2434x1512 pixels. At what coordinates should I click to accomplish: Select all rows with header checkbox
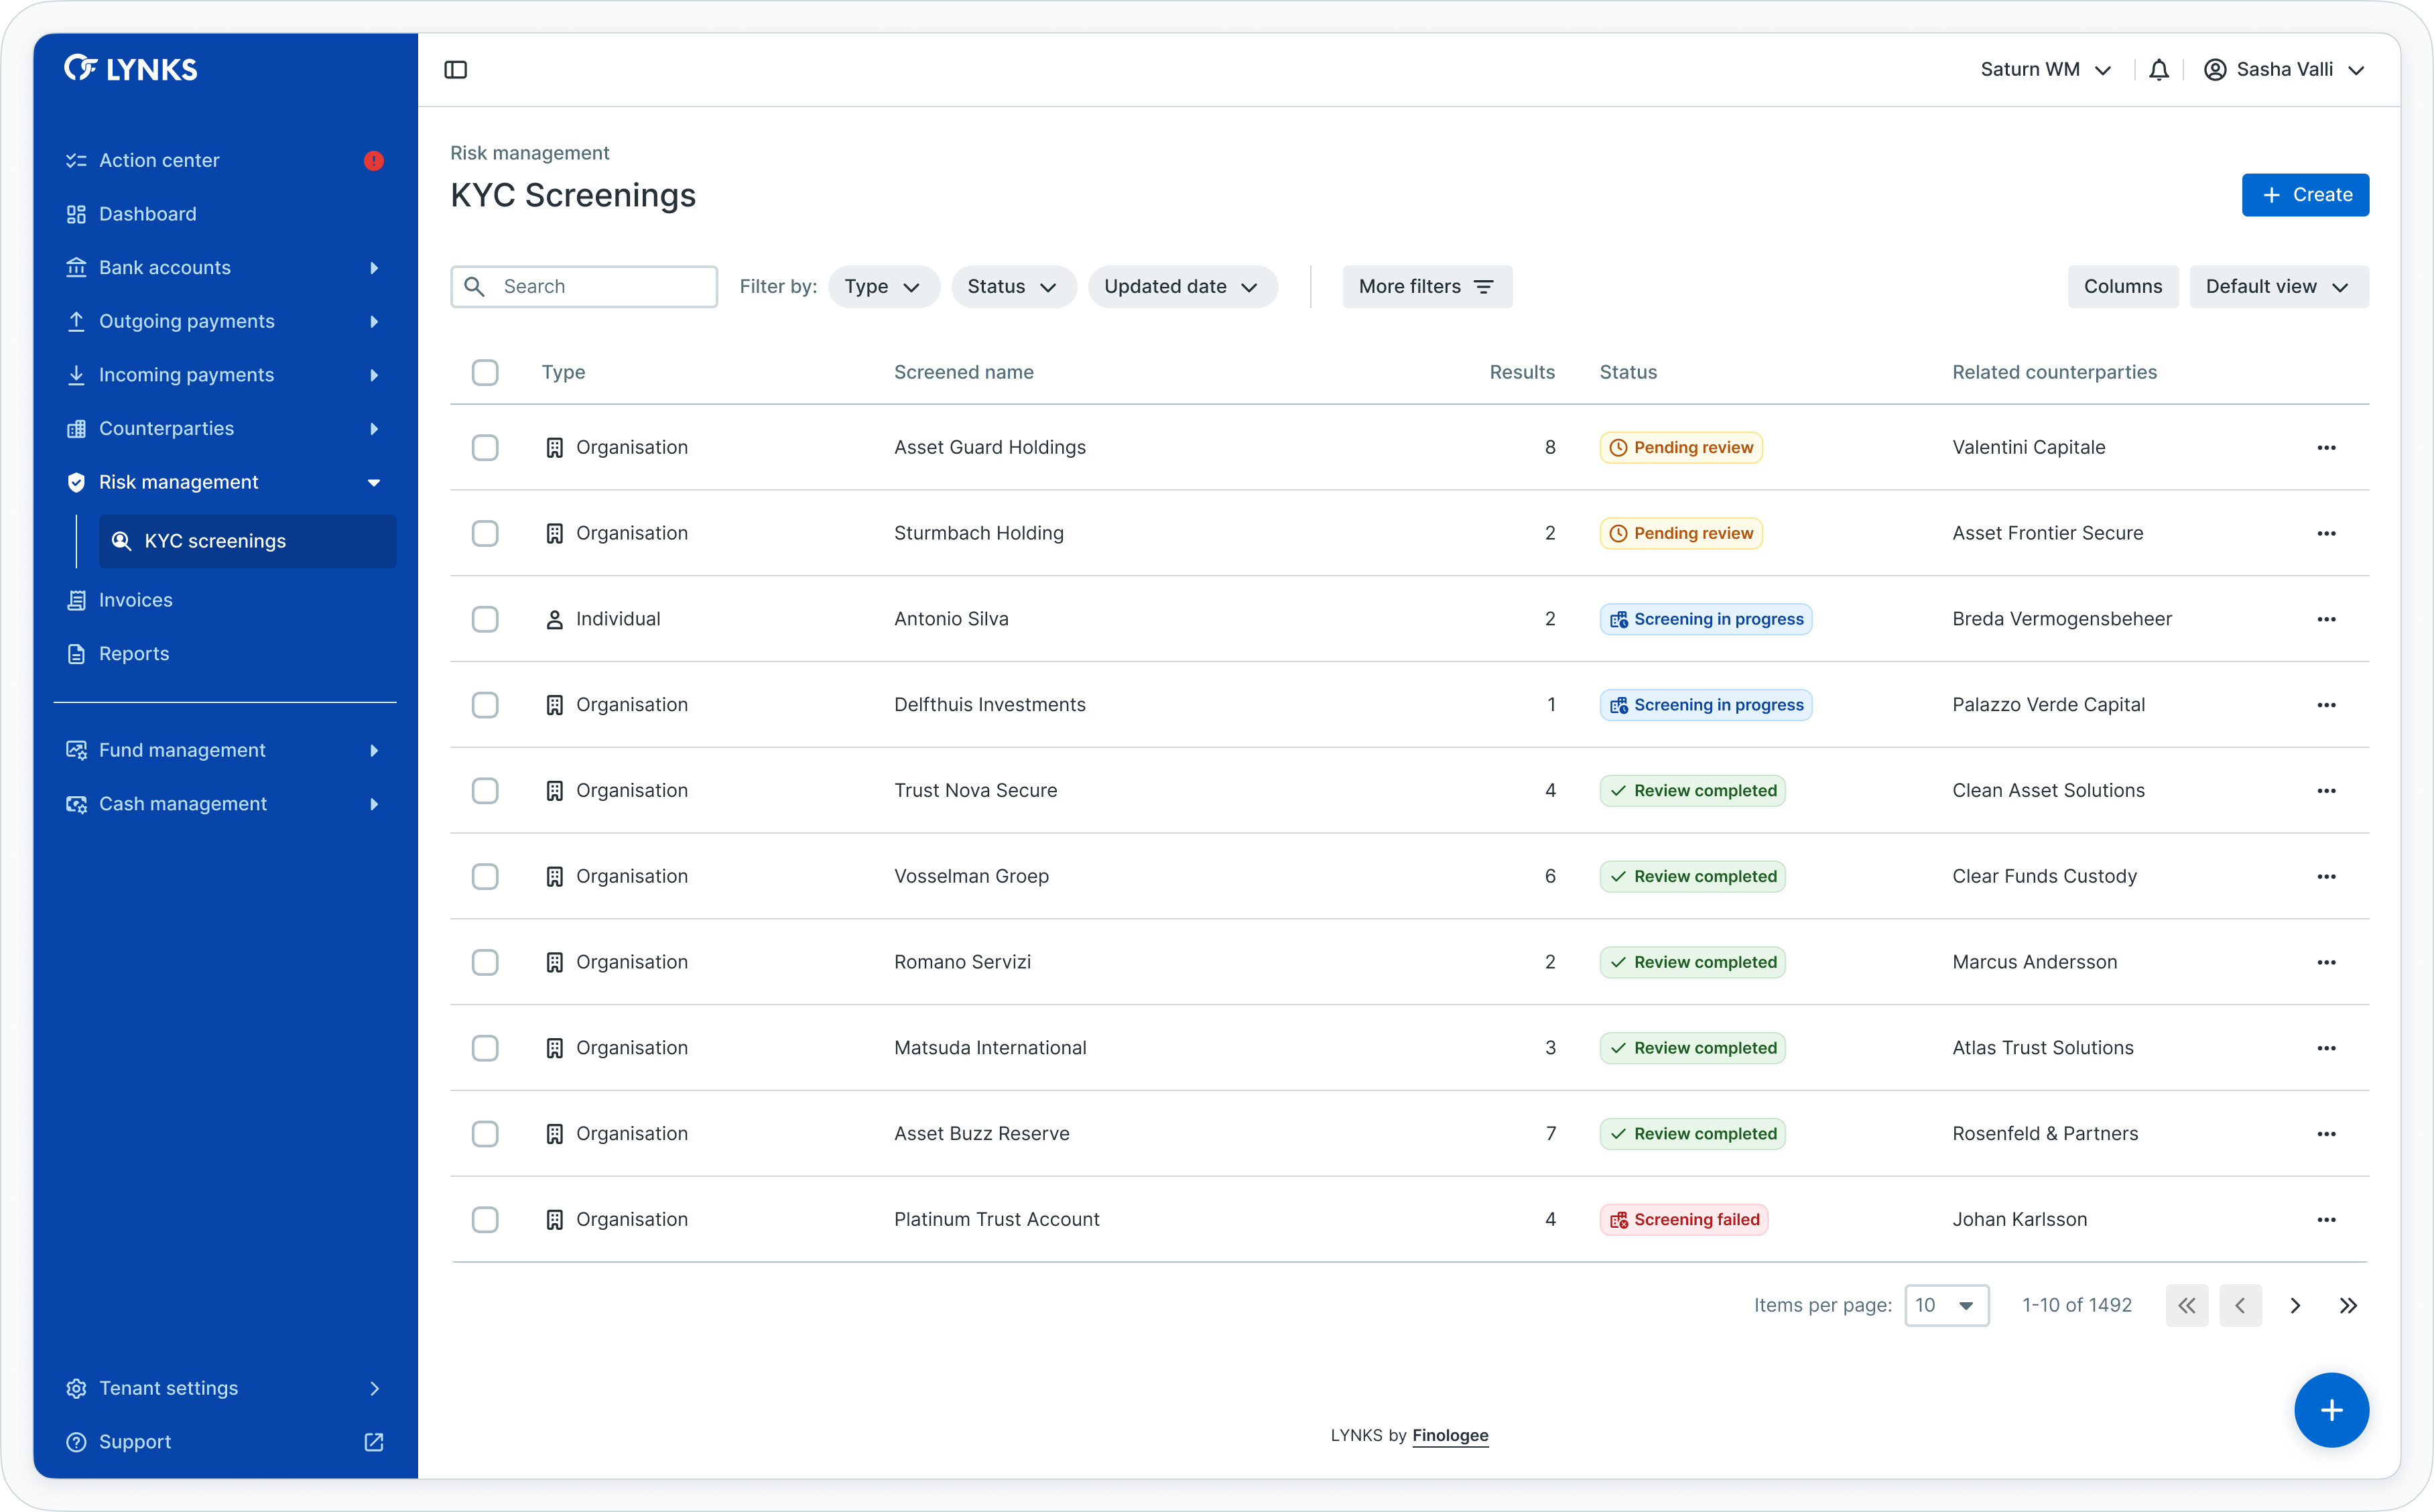tap(485, 373)
